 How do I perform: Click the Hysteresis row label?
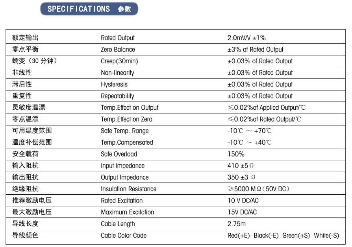click(x=114, y=84)
